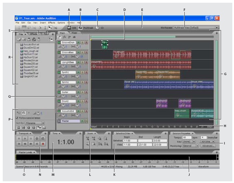Image resolution: width=234 pixels, height=183 pixels.
Task: Click the Advanced button in Session Properties
Action: click(208, 146)
